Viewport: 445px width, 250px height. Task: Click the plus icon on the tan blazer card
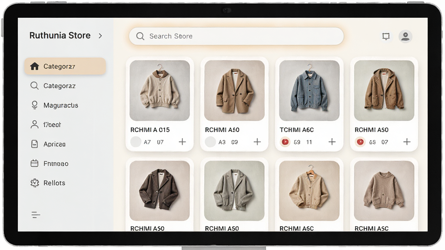coord(257,142)
